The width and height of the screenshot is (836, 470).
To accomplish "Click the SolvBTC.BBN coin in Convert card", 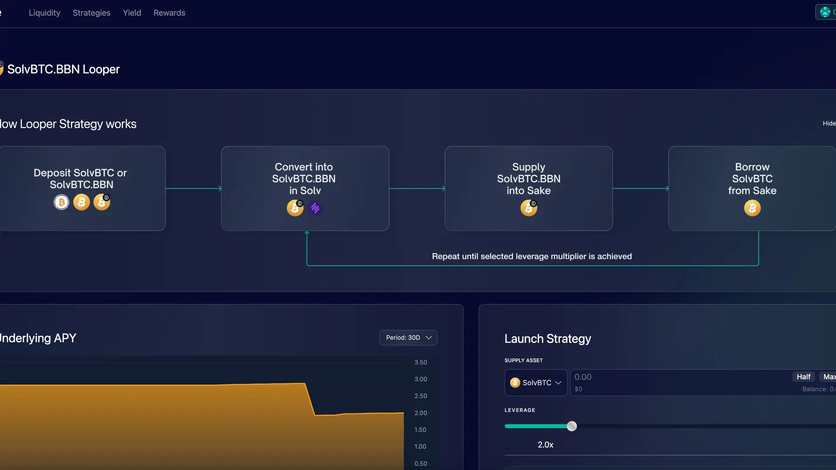I will pyautogui.click(x=295, y=208).
